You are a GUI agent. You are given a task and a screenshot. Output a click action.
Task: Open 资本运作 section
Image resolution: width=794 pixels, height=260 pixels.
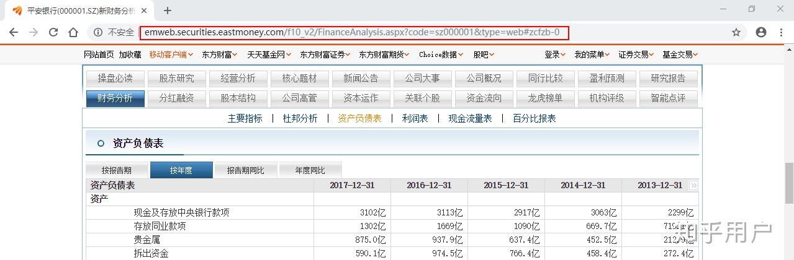click(361, 98)
